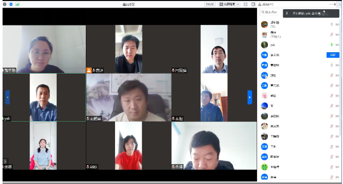
Task: Click the blue shield security icon
Action: point(11,4)
